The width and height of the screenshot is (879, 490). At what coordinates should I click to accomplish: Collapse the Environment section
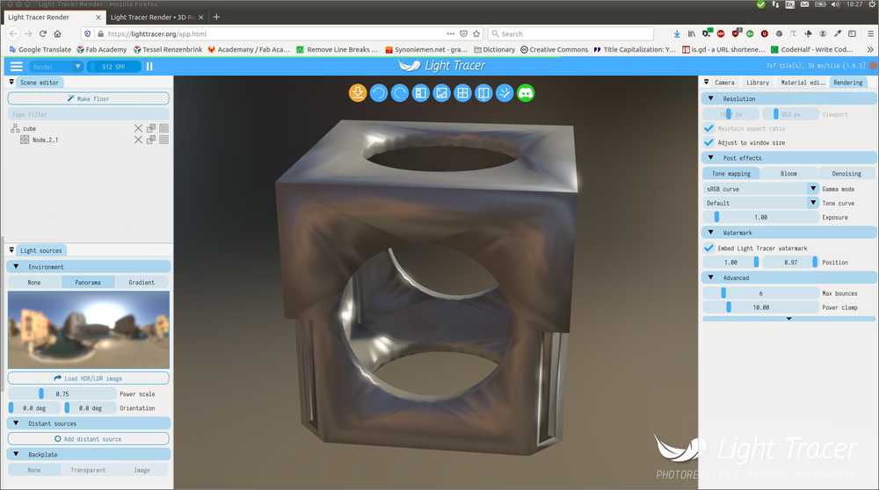[16, 267]
